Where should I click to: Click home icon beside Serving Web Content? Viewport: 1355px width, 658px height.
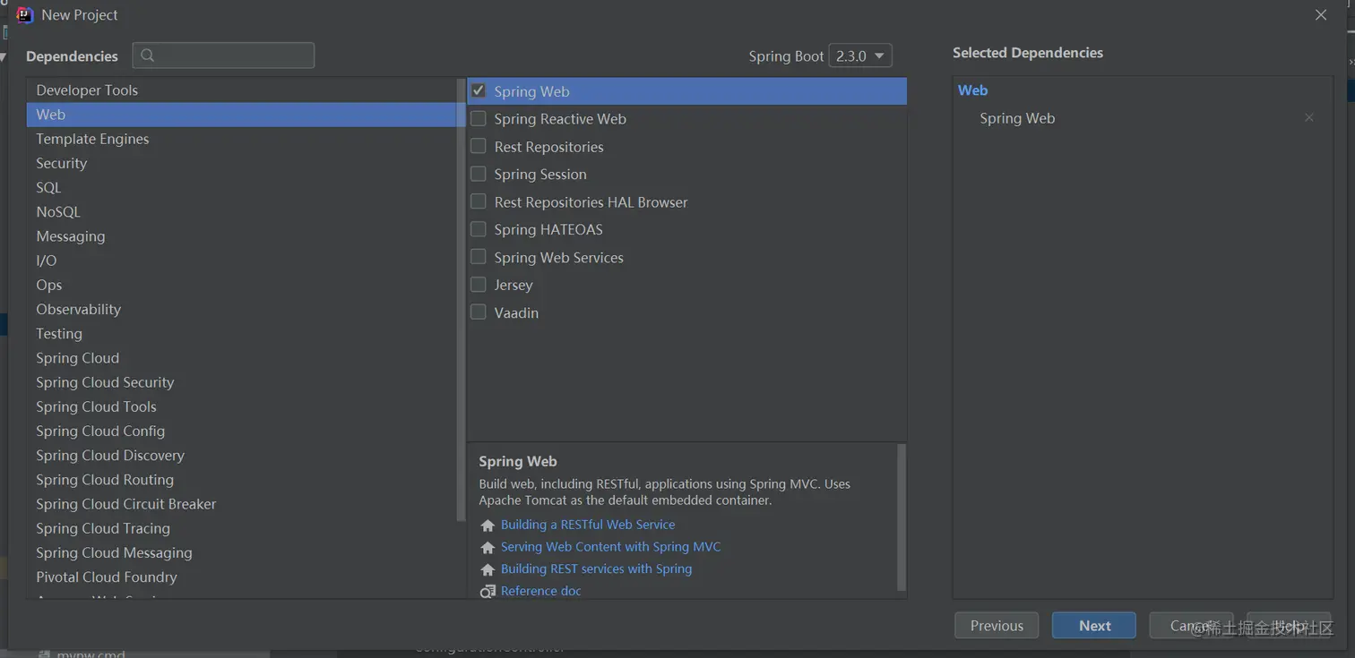coord(488,547)
